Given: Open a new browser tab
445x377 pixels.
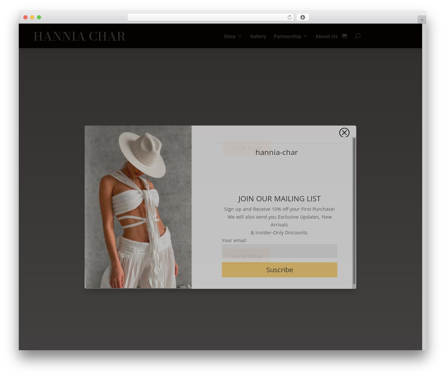Looking at the screenshot, I should tap(422, 20).
